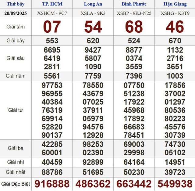Image resolution: width=195 pixels, height=191 pixels.
Task: Click the Bình Phước column header
Action: point(134,4)
